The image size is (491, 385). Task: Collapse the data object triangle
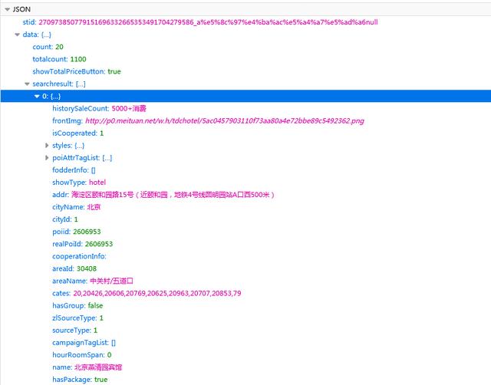tap(17, 35)
